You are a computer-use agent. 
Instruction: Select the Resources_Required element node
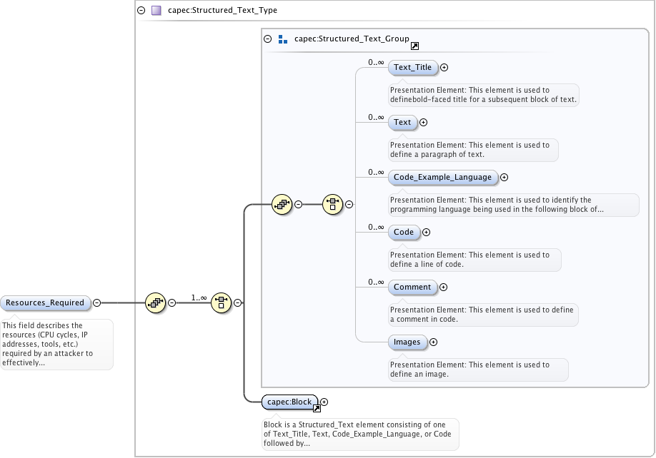[46, 302]
